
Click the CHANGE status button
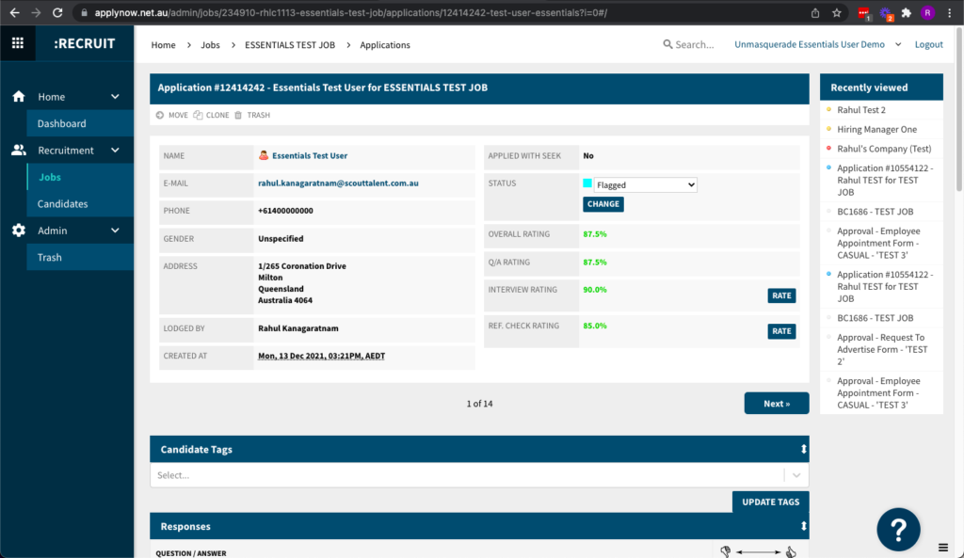(x=603, y=204)
